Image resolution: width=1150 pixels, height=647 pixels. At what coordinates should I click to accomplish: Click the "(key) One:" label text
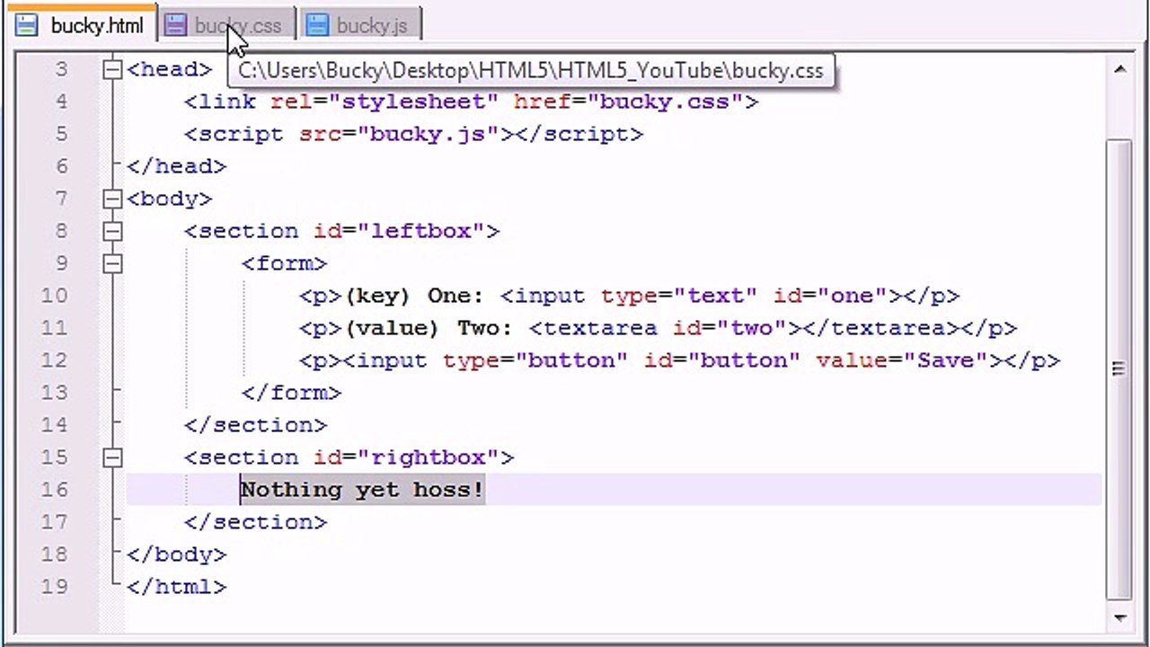coord(415,296)
